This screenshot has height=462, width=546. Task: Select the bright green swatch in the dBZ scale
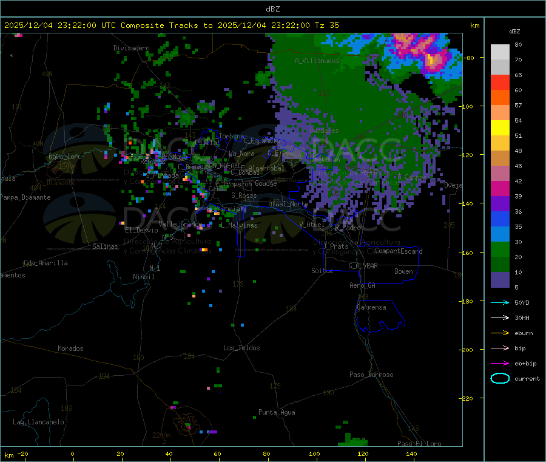pyautogui.click(x=500, y=249)
